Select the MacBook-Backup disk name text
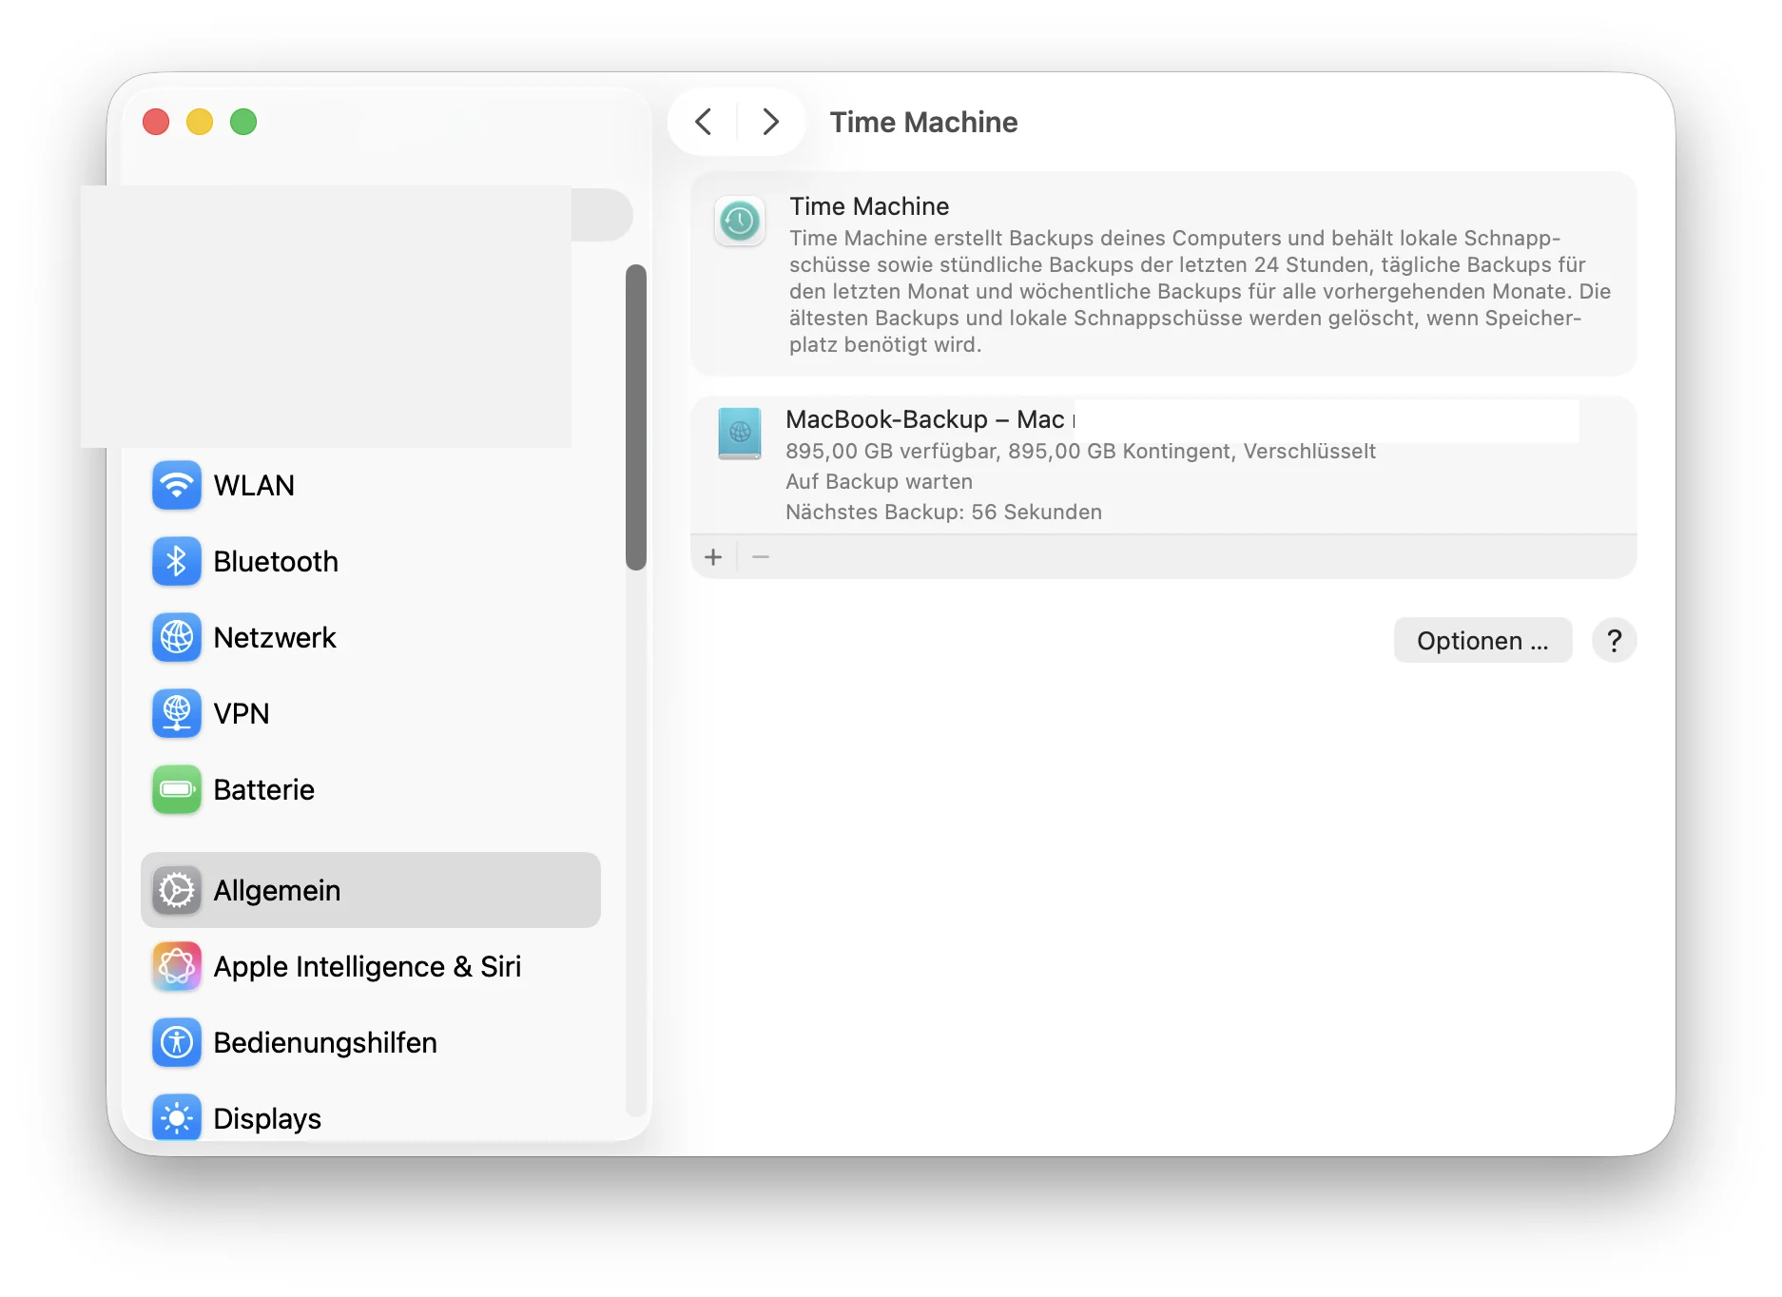 (928, 419)
